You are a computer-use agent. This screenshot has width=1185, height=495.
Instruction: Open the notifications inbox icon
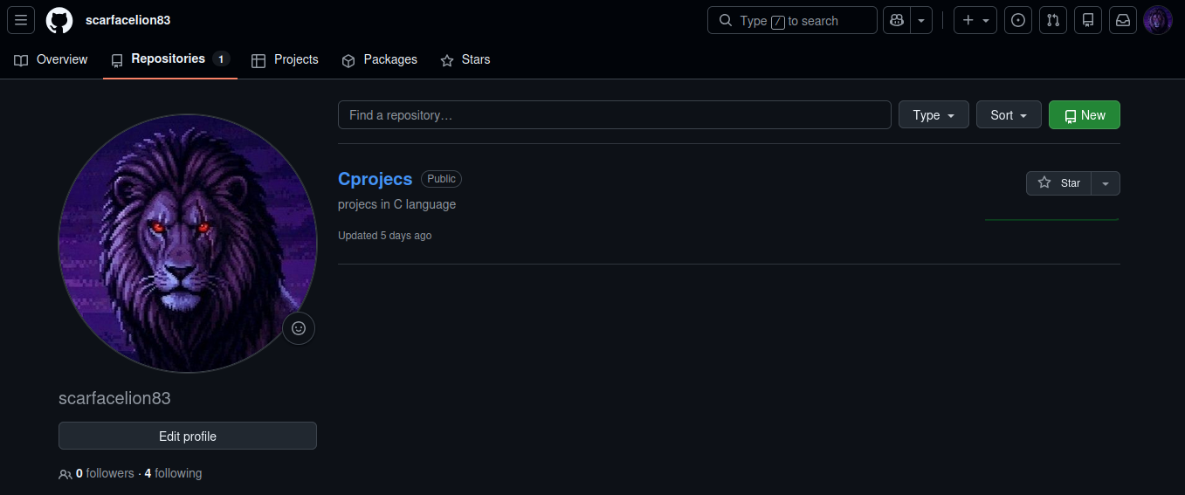1123,20
